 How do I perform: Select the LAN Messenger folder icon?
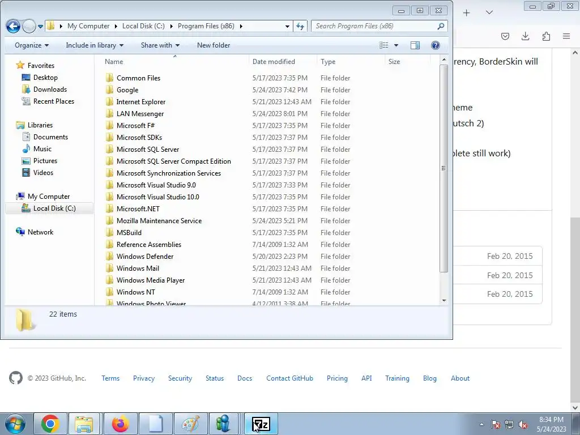click(x=109, y=113)
